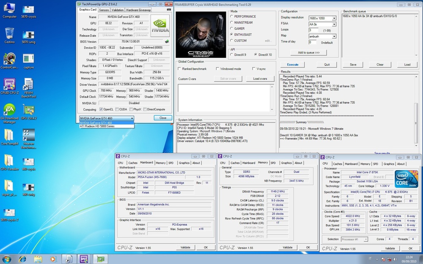Click the Time of day input field
423x264 pixels.
coord(313,42)
